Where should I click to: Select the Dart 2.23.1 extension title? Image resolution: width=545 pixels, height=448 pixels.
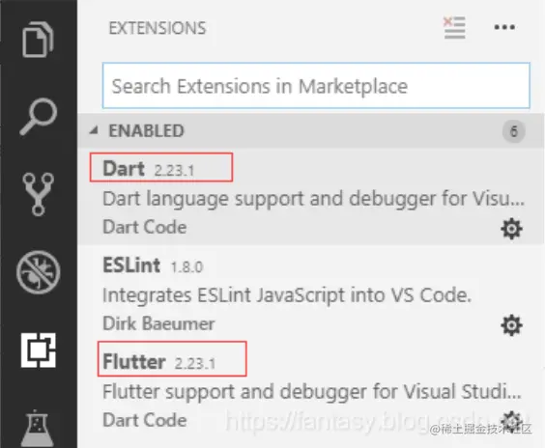point(149,169)
